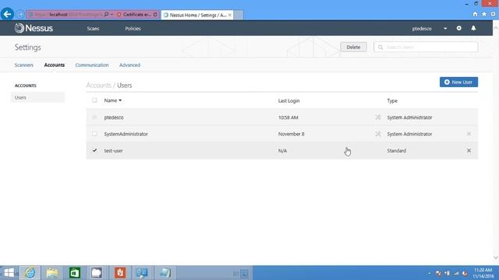Close the Nessus Home browser tab
The image size is (499, 280).
(230, 15)
